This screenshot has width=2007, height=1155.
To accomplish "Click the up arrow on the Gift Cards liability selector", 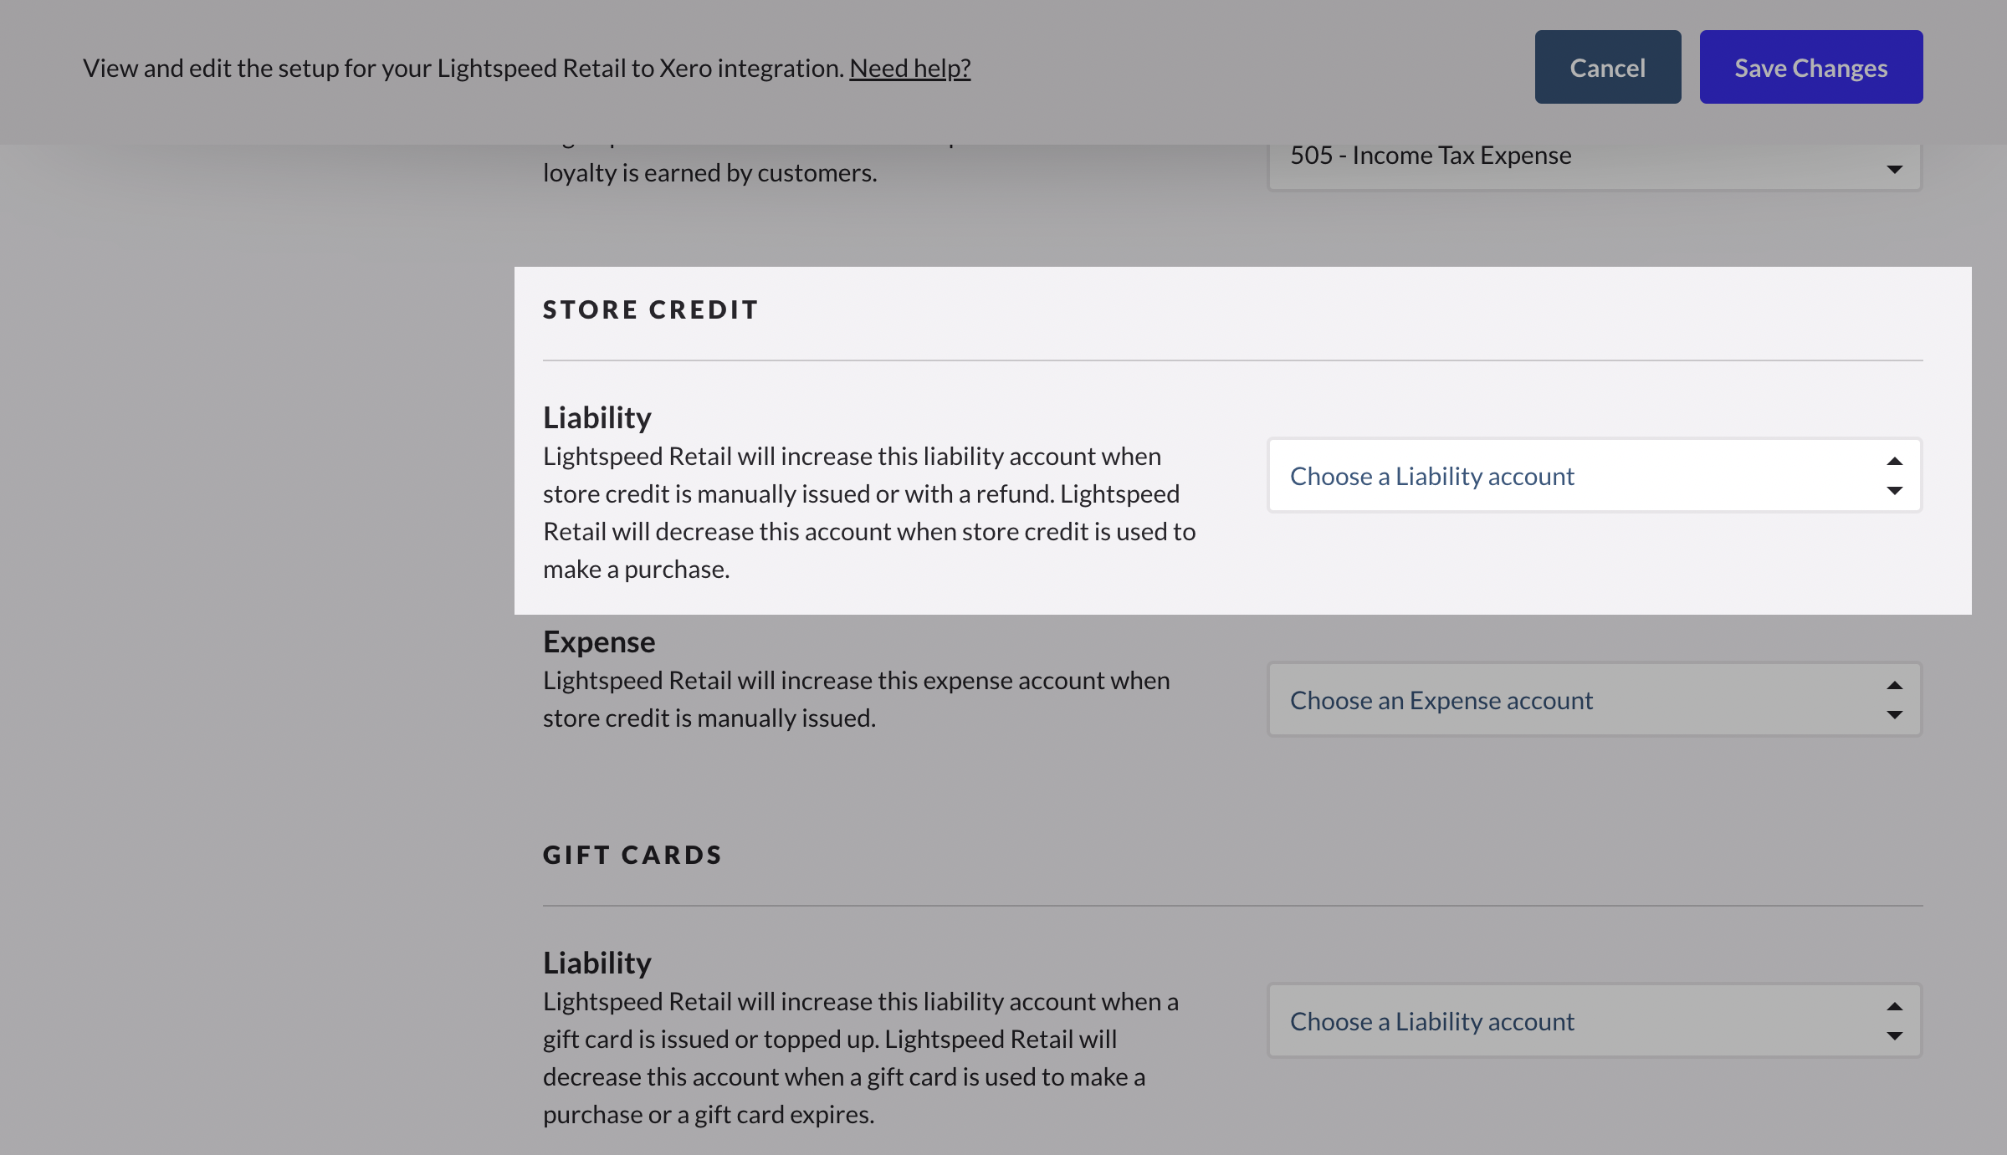I will tap(1894, 1006).
